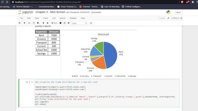The height and width of the screenshot is (111, 198).
Task: Open the View menu
Action: pyautogui.click(x=37, y=18)
